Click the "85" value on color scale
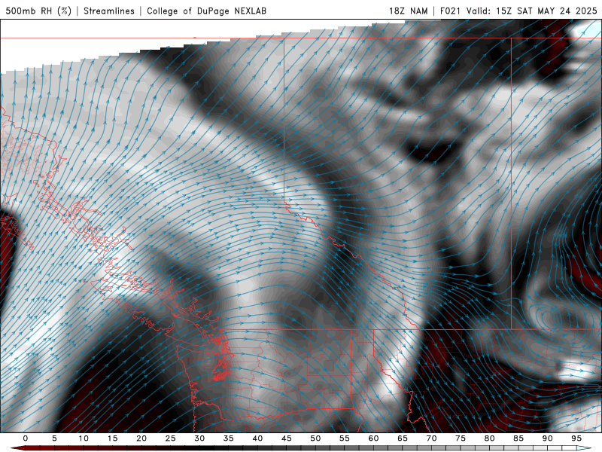This screenshot has width=602, height=452. point(518,438)
